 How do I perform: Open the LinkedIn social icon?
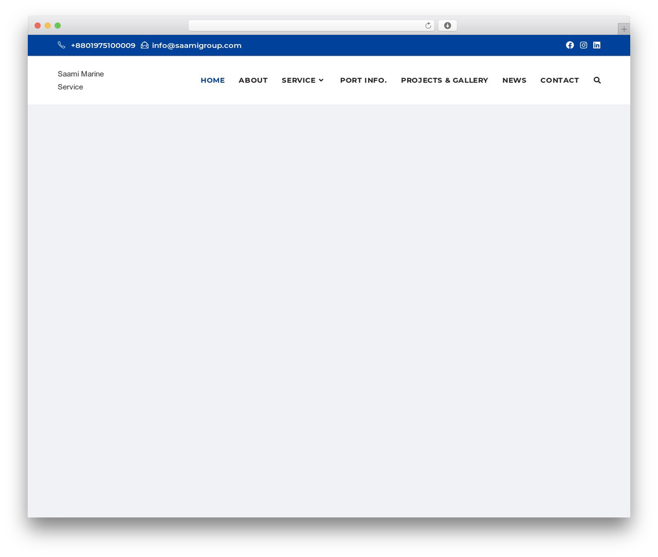(597, 45)
